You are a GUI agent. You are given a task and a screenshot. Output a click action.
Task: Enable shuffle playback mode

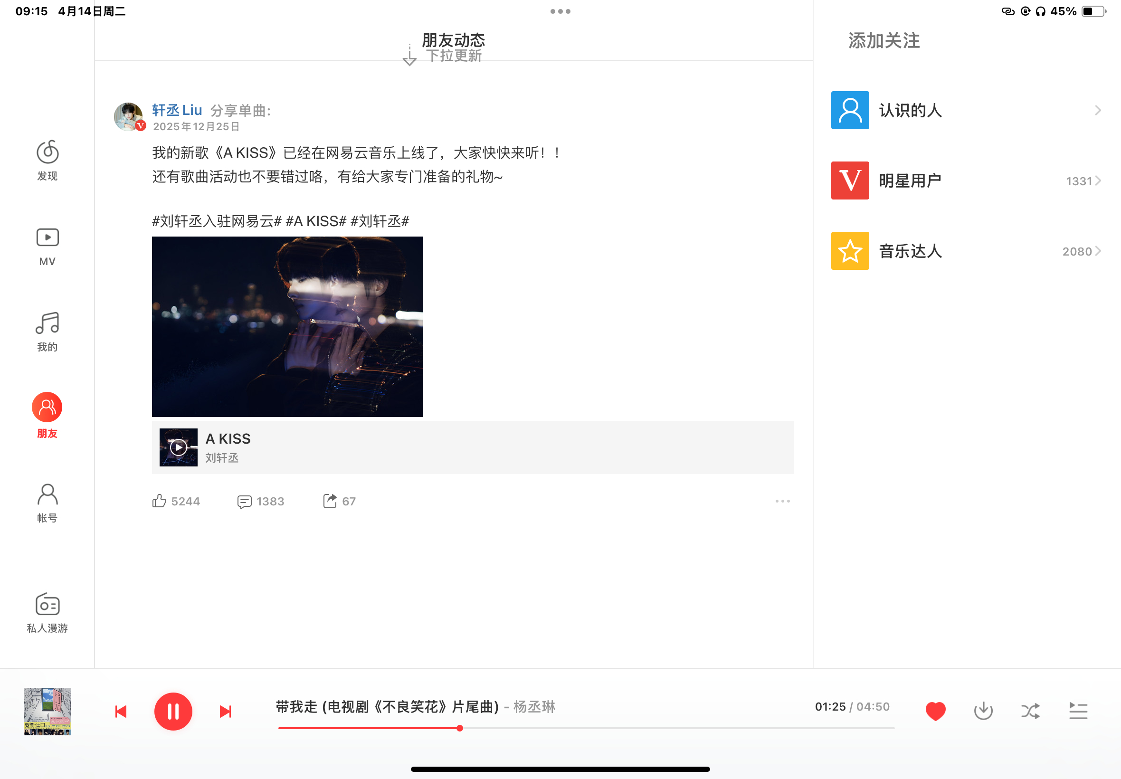(x=1031, y=711)
